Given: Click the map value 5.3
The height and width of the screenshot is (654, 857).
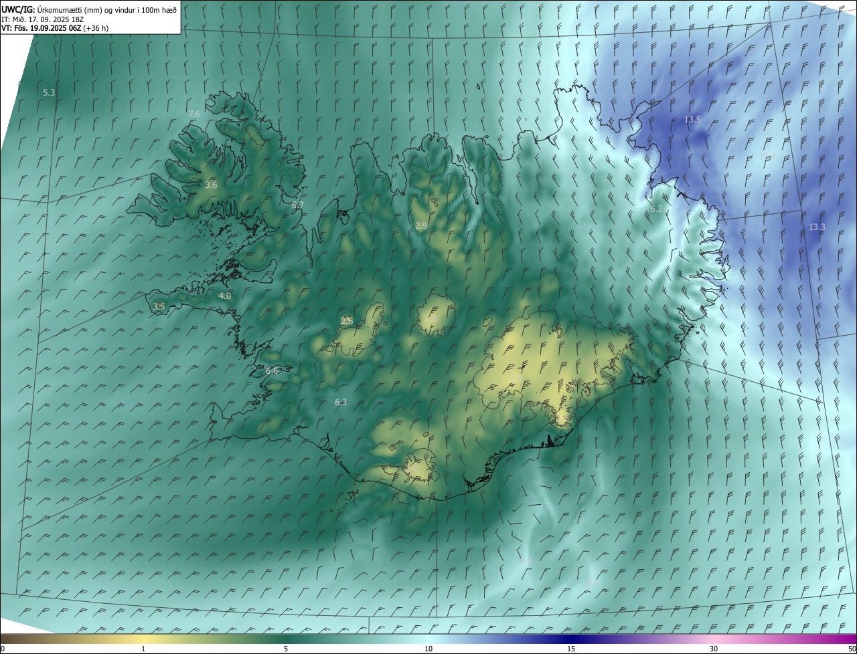Looking at the screenshot, I should pos(49,93).
